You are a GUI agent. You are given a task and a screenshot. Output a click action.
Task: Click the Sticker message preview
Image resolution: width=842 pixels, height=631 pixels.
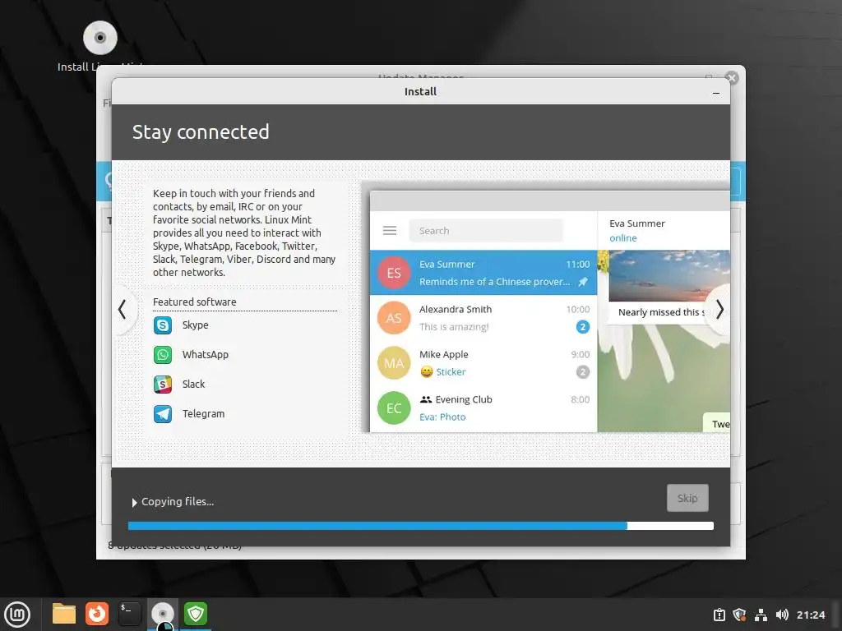[x=451, y=372]
